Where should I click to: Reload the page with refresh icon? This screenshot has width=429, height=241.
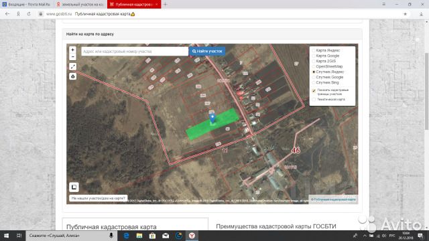pos(29,14)
